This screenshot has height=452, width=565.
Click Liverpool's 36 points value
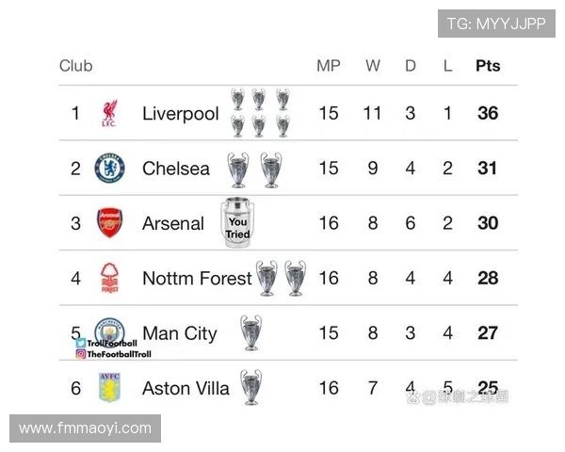(487, 114)
